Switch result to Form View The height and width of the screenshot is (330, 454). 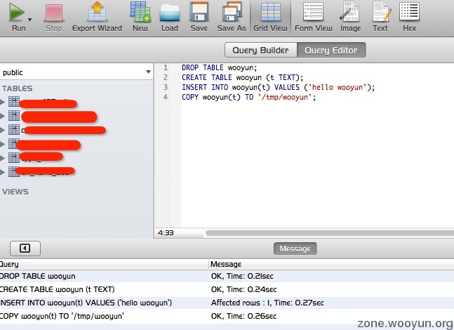coord(313,13)
